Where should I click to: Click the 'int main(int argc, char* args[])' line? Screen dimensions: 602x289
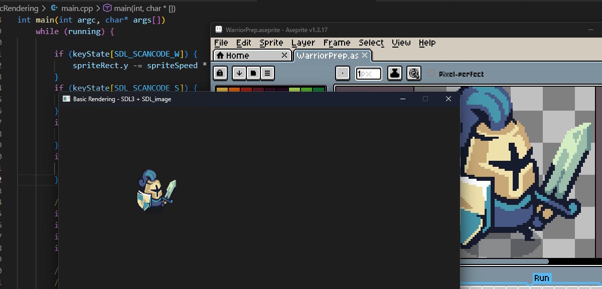91,20
